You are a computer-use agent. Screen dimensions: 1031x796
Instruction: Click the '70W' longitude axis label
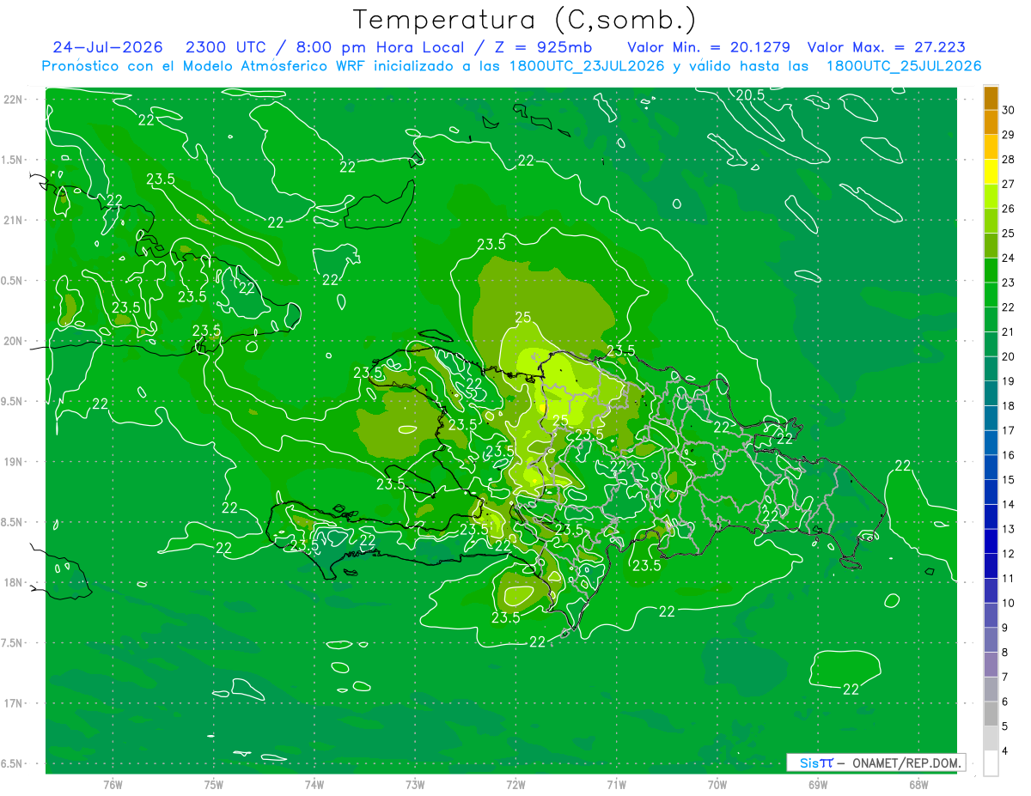click(x=717, y=784)
